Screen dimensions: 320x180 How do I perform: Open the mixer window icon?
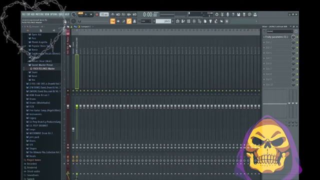[194, 21]
